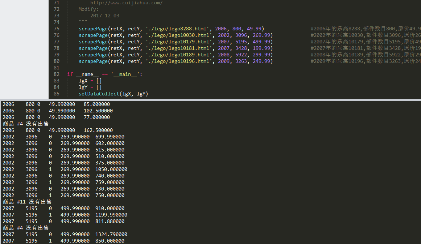Click output value 730.000000 in the console
The height and width of the screenshot is (244, 421).
[x=110, y=189]
